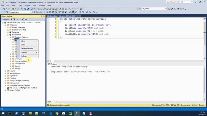Select the SQL Server Agent tree item
This screenshot has height=116, width=207.
pos(23,88)
